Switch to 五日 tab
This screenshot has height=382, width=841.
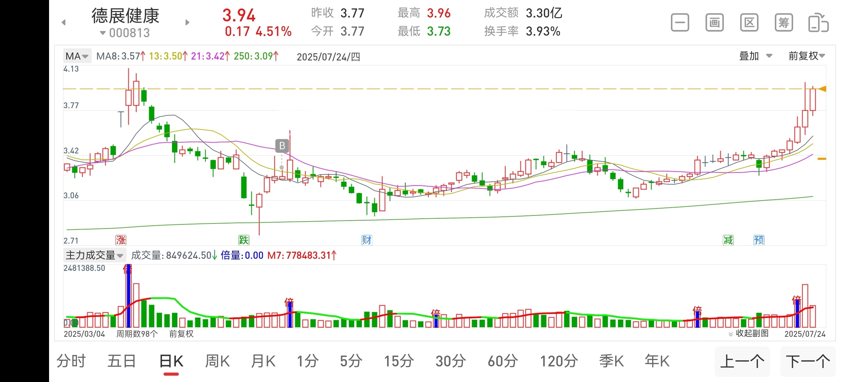[x=122, y=361]
